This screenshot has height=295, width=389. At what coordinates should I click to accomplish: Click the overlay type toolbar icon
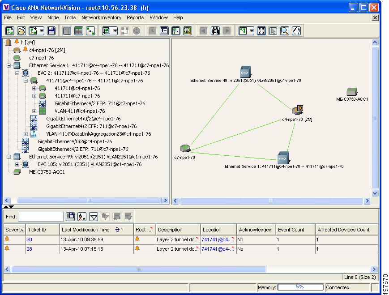click(107, 31)
